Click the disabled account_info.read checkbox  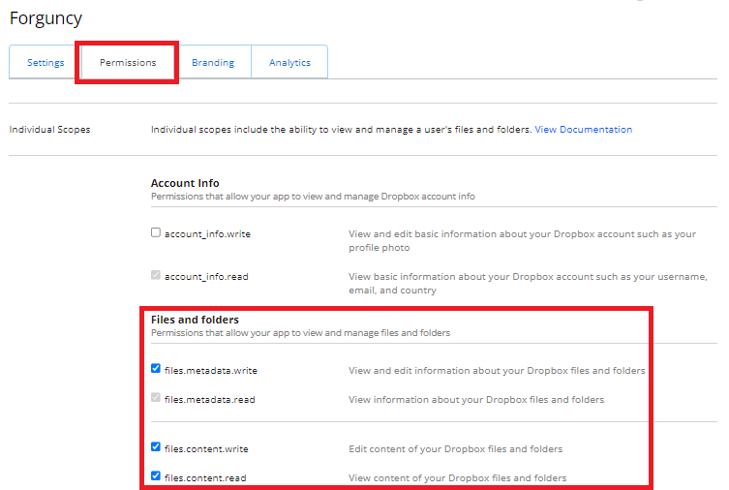tap(156, 275)
